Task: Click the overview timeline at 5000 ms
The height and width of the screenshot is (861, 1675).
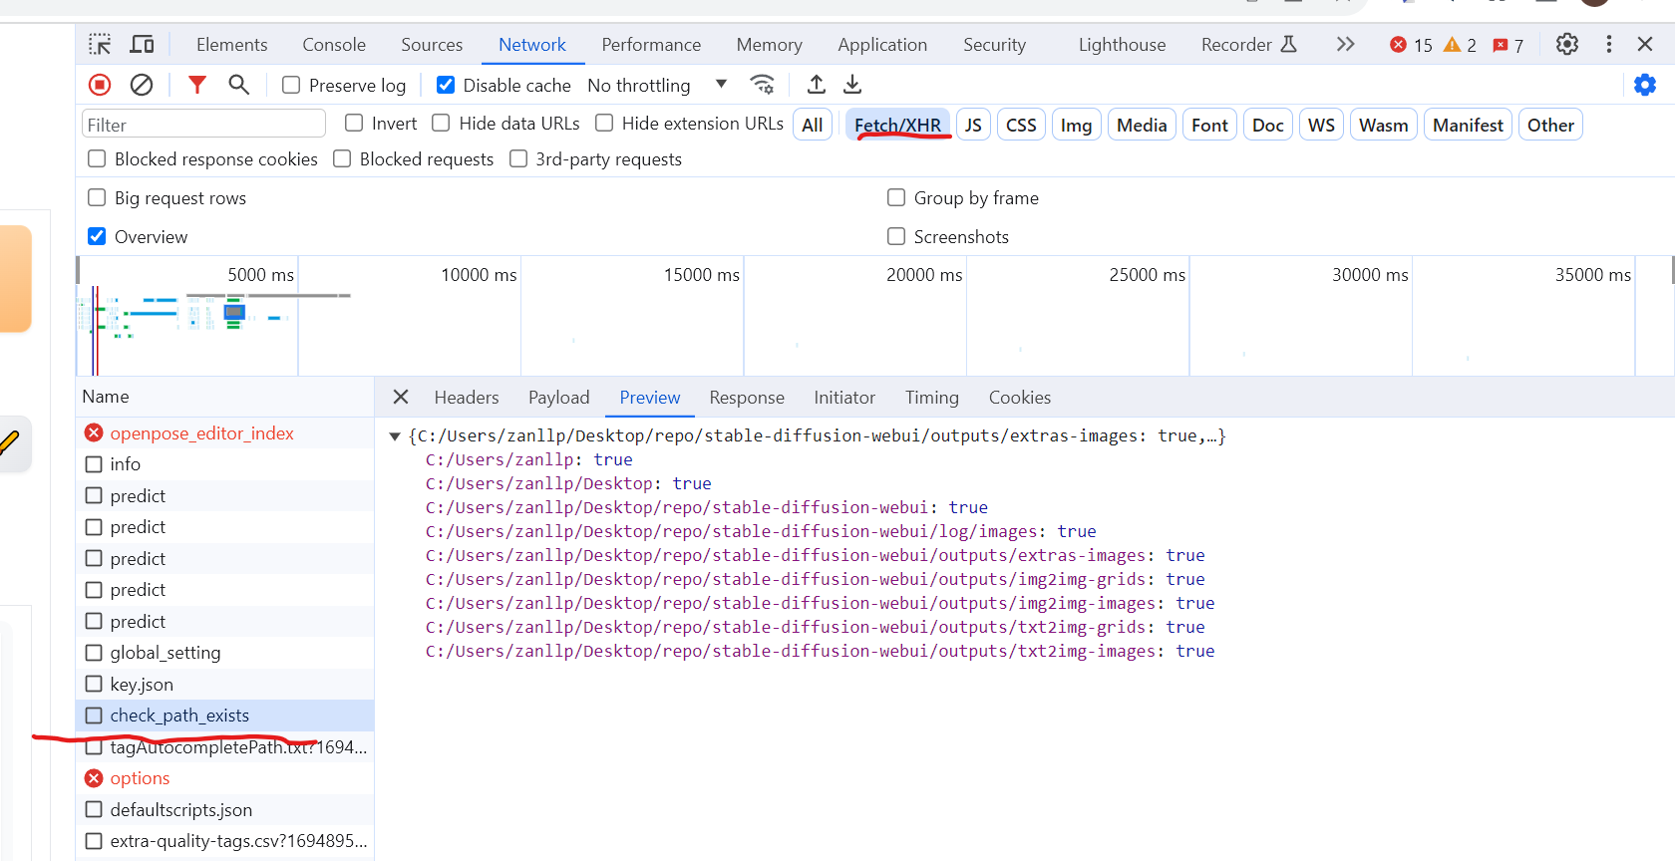Action: pos(260,275)
